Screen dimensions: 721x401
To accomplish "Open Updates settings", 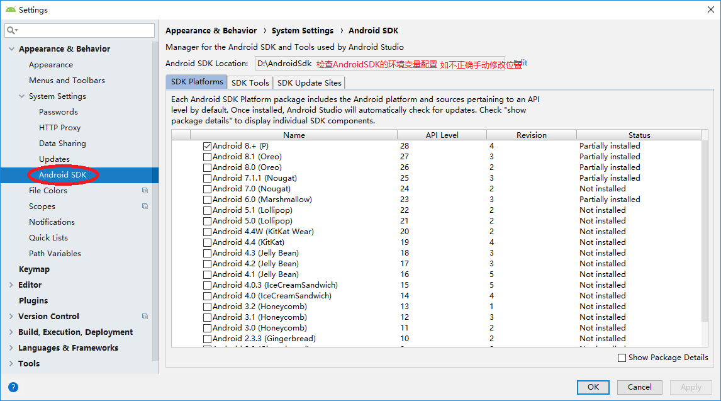I will point(54,159).
